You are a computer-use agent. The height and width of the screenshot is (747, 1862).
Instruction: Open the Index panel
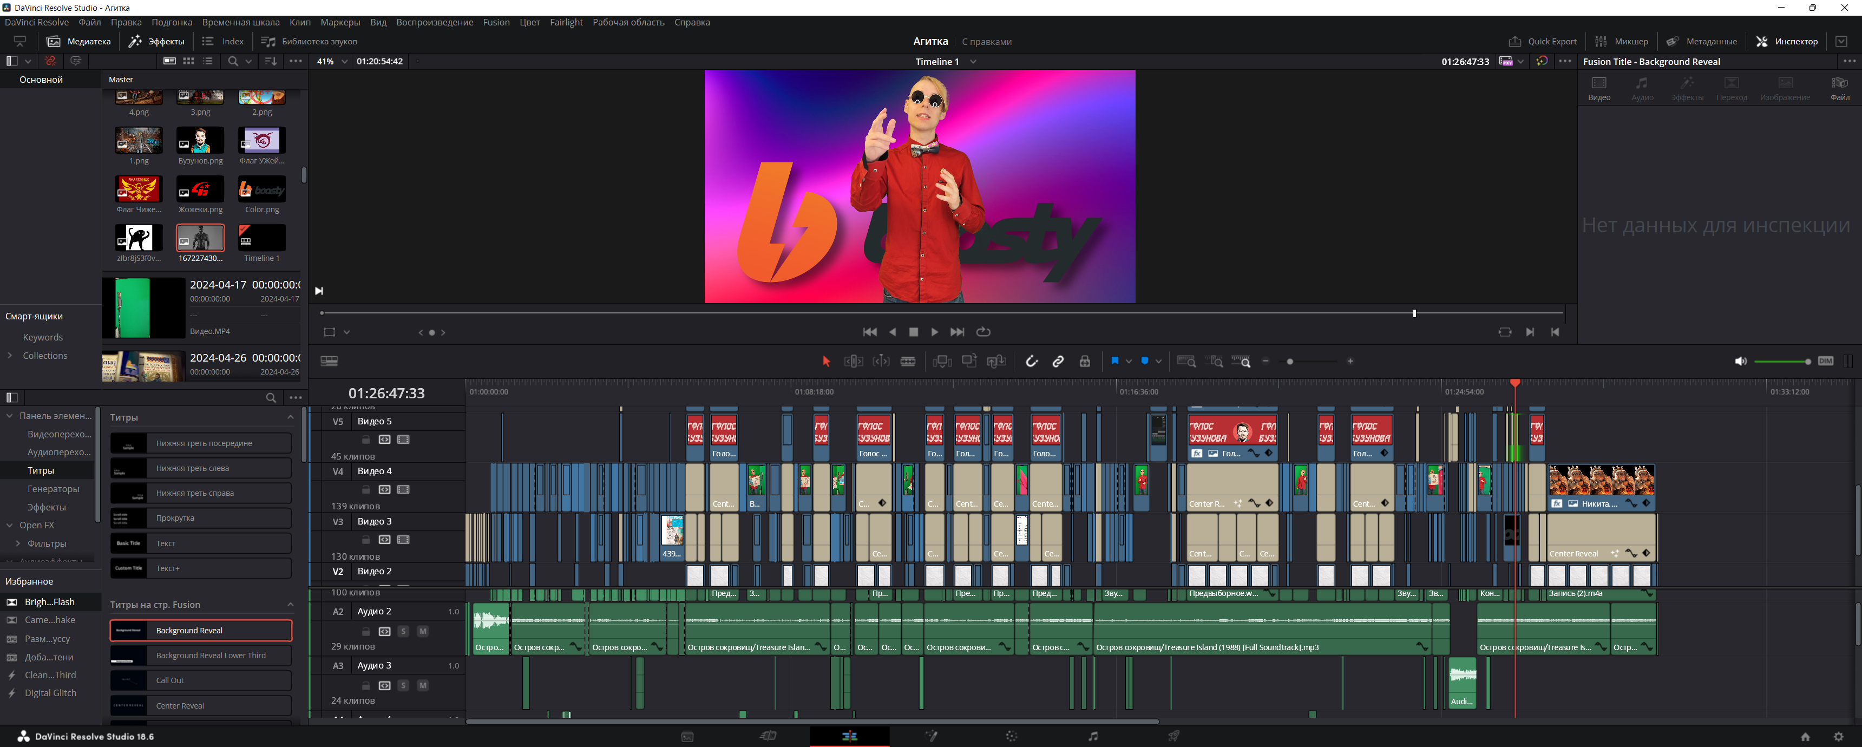coord(224,41)
